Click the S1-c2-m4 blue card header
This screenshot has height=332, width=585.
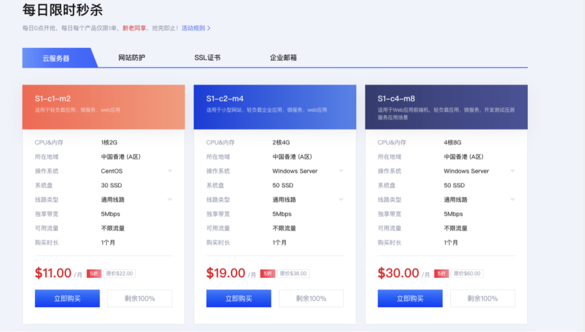[275, 106]
